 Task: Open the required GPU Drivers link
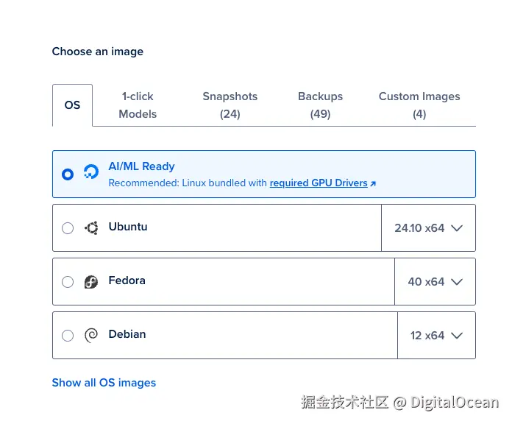coord(319,183)
